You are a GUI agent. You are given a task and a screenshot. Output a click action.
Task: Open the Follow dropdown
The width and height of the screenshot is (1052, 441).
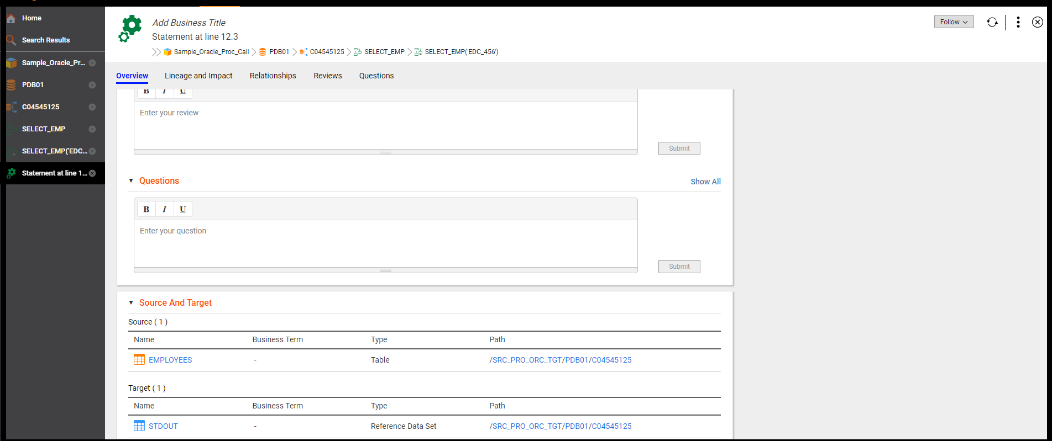point(954,22)
